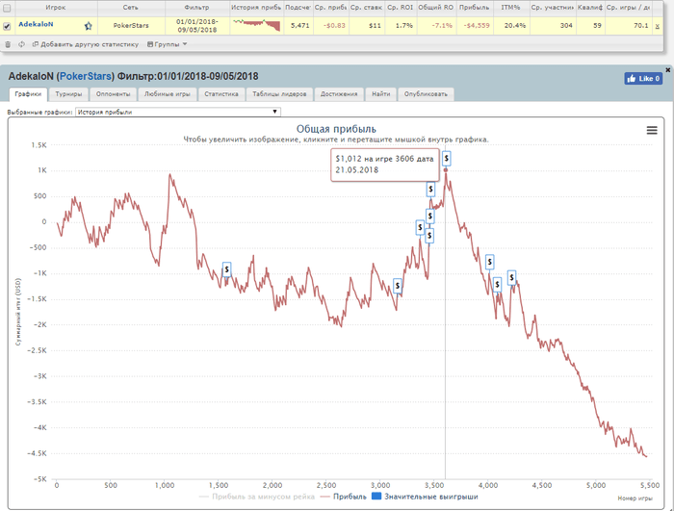The image size is (674, 511).
Task: Open the Статистика tab
Action: pos(221,94)
